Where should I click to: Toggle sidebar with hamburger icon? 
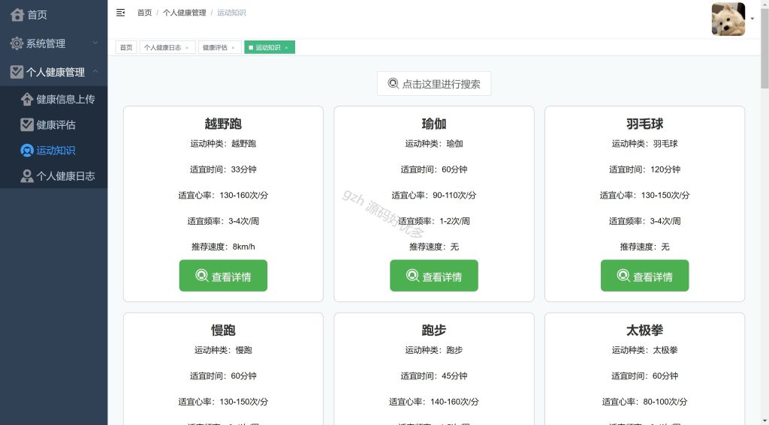[x=120, y=13]
